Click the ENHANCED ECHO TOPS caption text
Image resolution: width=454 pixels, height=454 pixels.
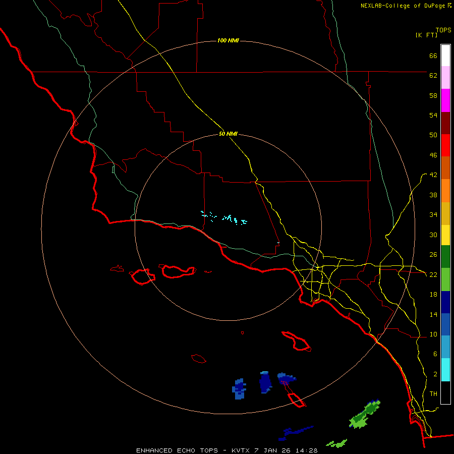(177, 450)
